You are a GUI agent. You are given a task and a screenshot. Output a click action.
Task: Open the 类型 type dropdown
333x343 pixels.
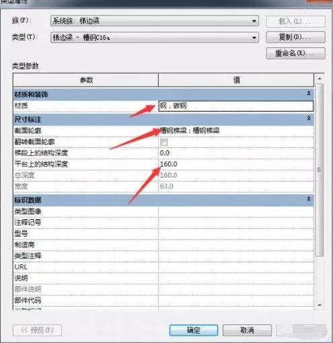pyautogui.click(x=155, y=37)
